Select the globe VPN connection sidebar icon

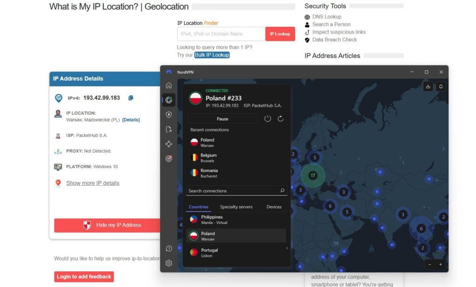169,100
